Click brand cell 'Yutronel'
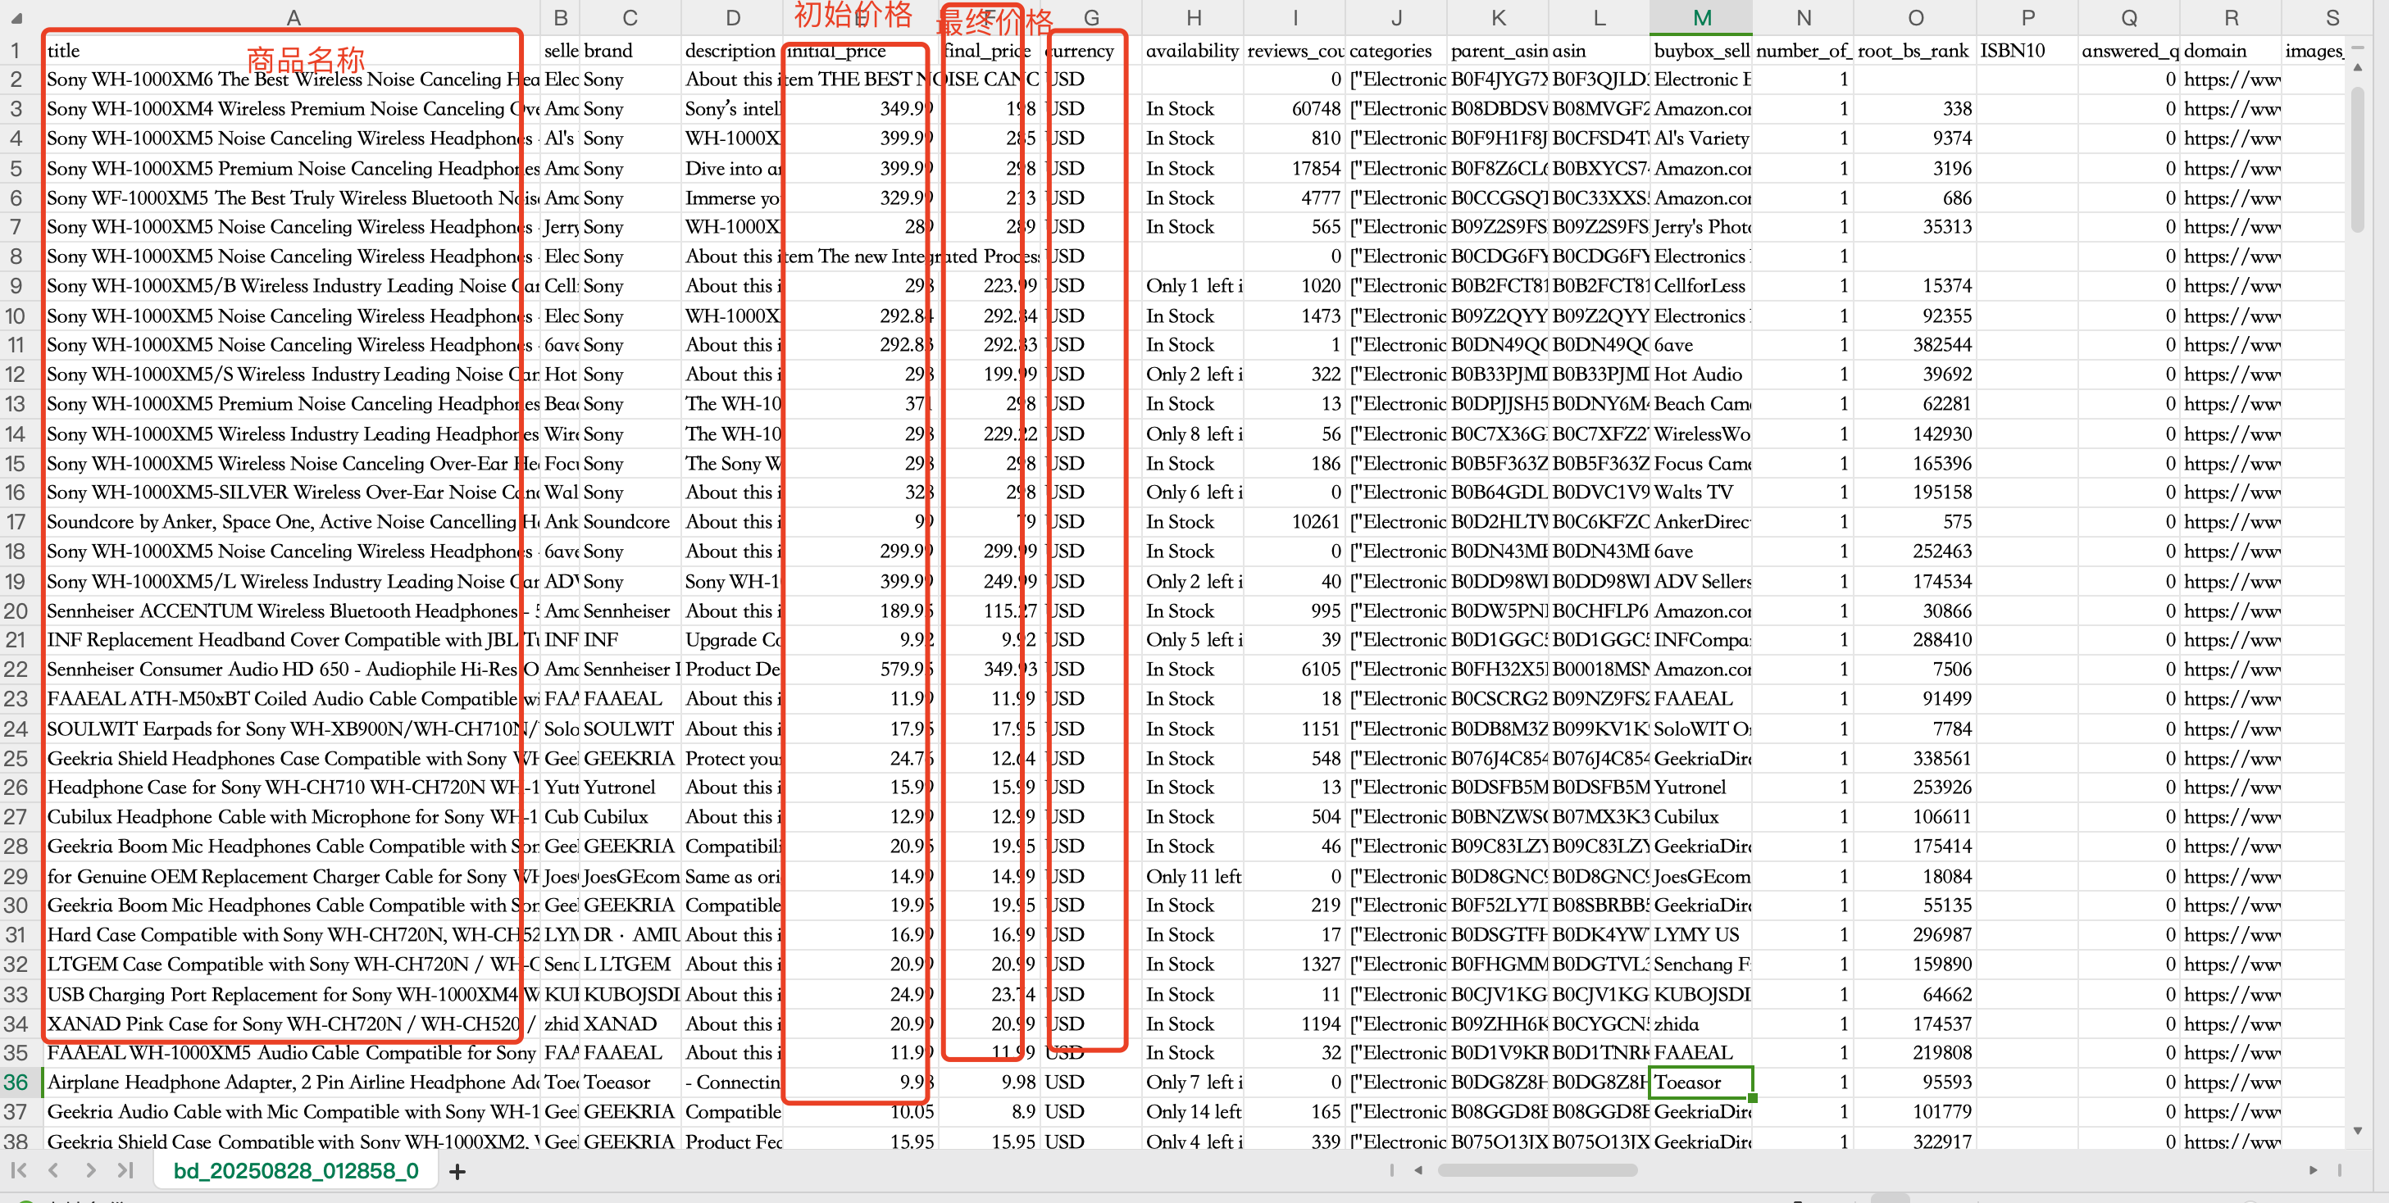The image size is (2389, 1203). (x=630, y=787)
